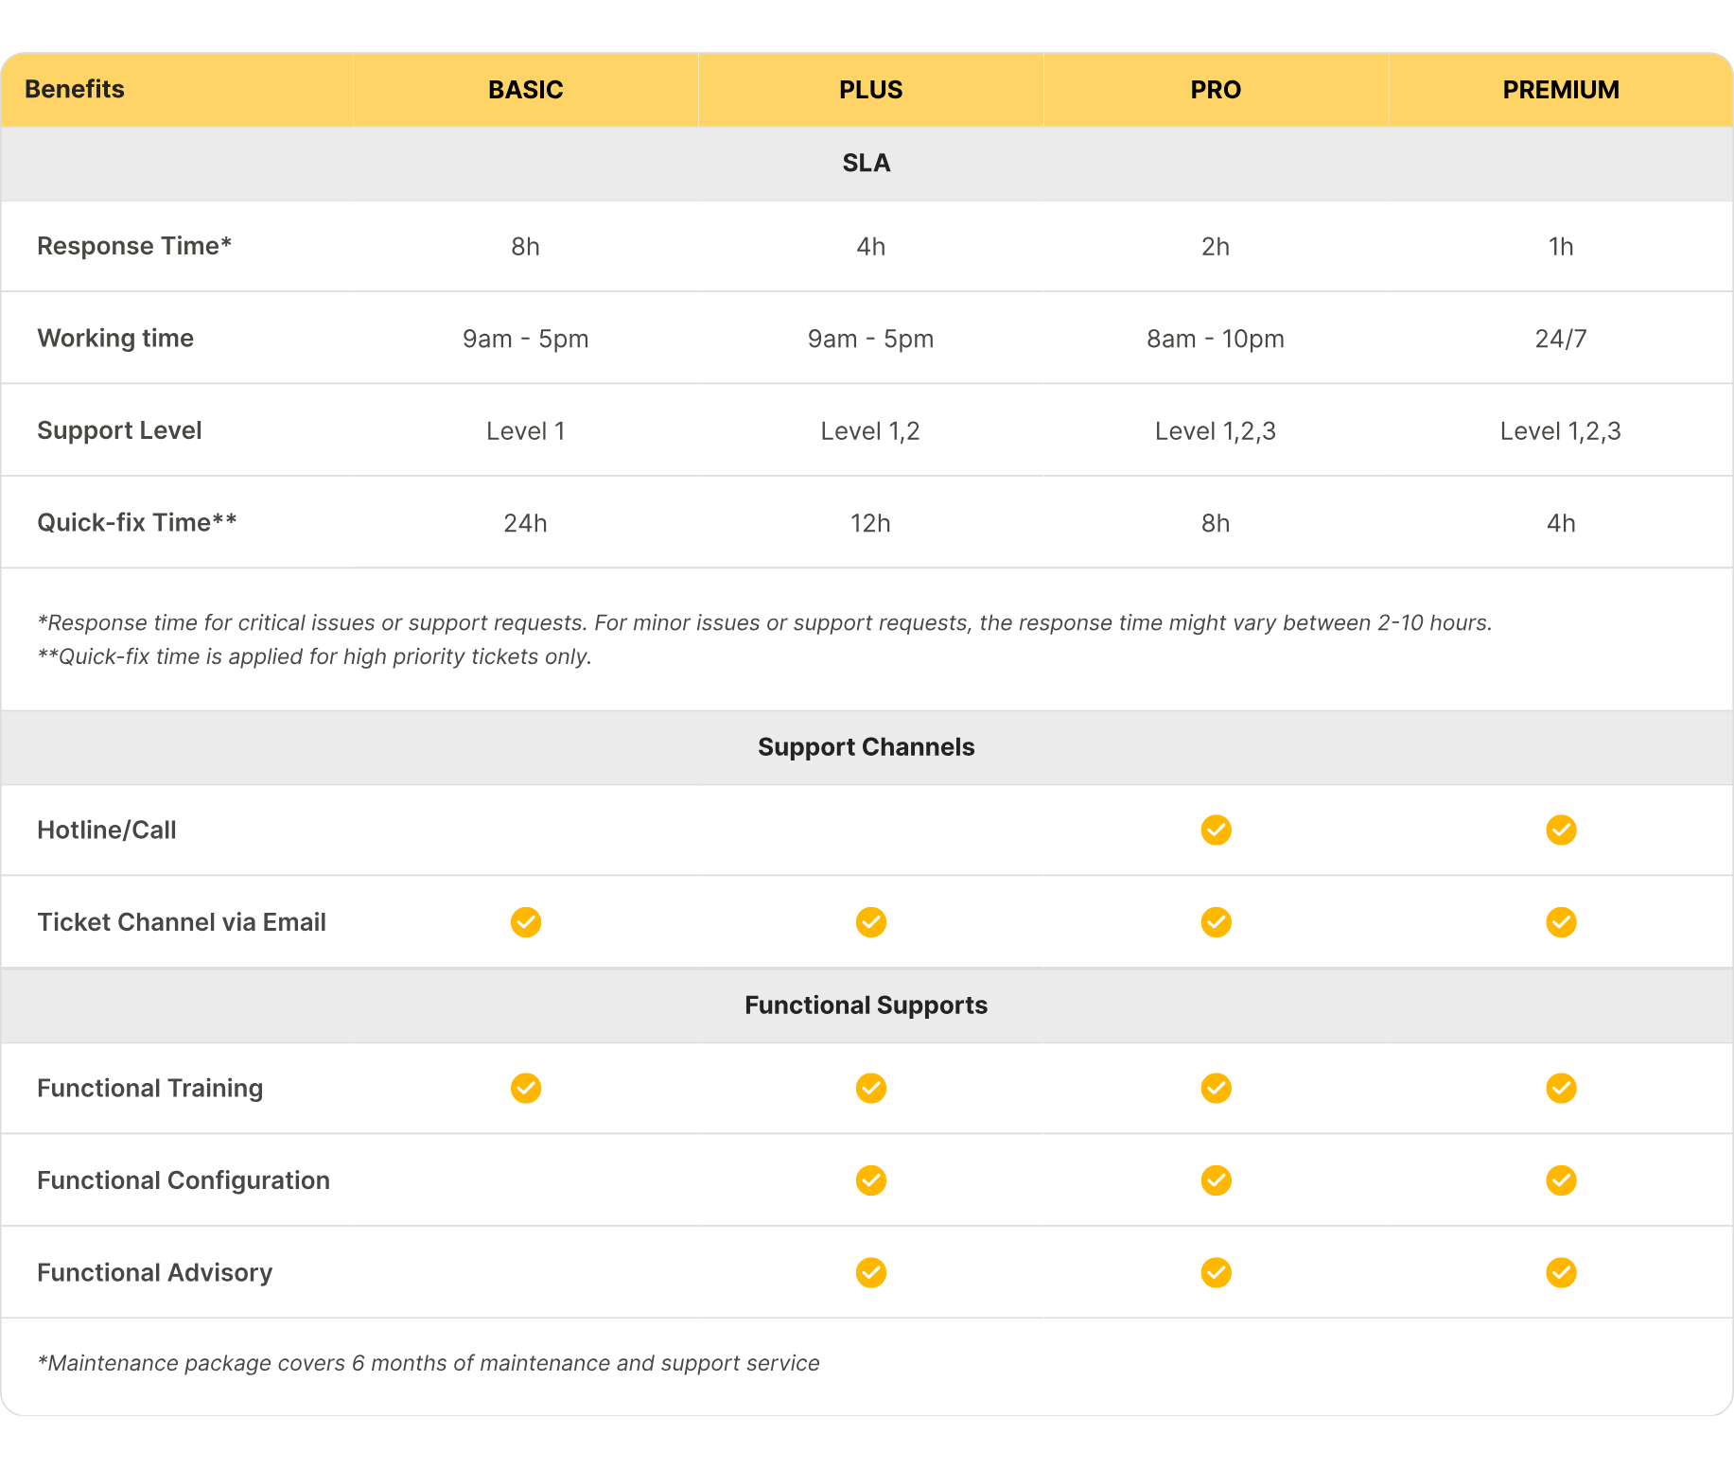Image resolution: width=1734 pixels, height=1468 pixels.
Task: Click the Support Channels section header
Action: (867, 747)
